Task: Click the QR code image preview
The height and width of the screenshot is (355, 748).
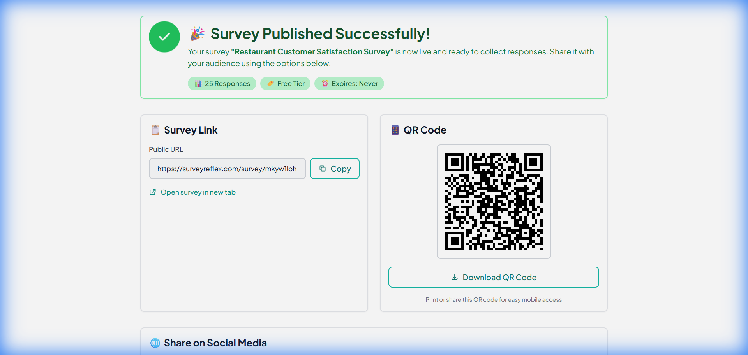Action: pyautogui.click(x=494, y=202)
